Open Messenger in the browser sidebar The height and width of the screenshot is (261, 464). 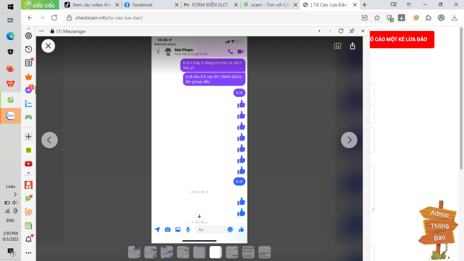[28, 90]
